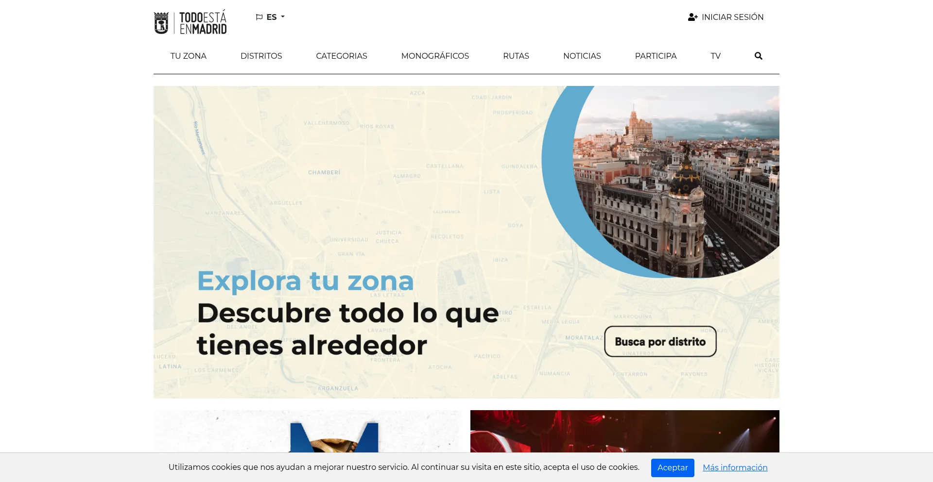Select DISTRITOS in the navigation bar

click(261, 56)
